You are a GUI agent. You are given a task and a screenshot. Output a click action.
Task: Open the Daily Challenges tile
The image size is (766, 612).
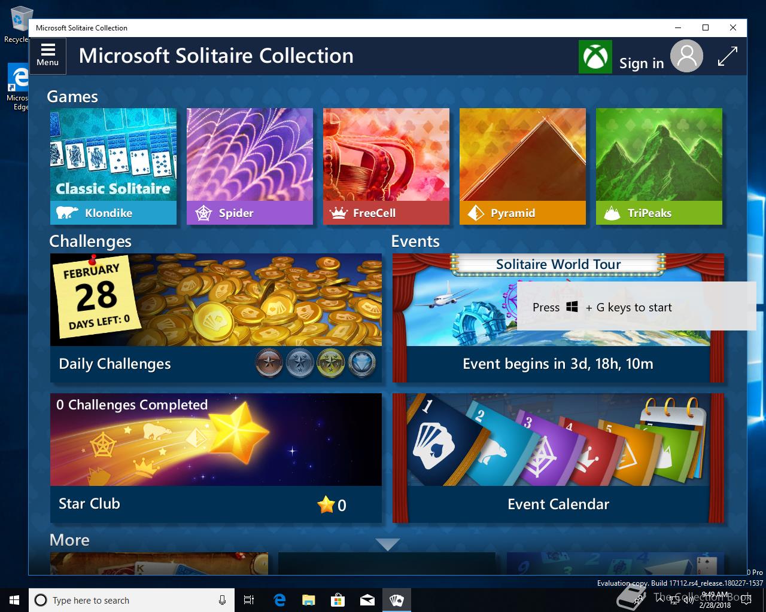pyautogui.click(x=216, y=318)
